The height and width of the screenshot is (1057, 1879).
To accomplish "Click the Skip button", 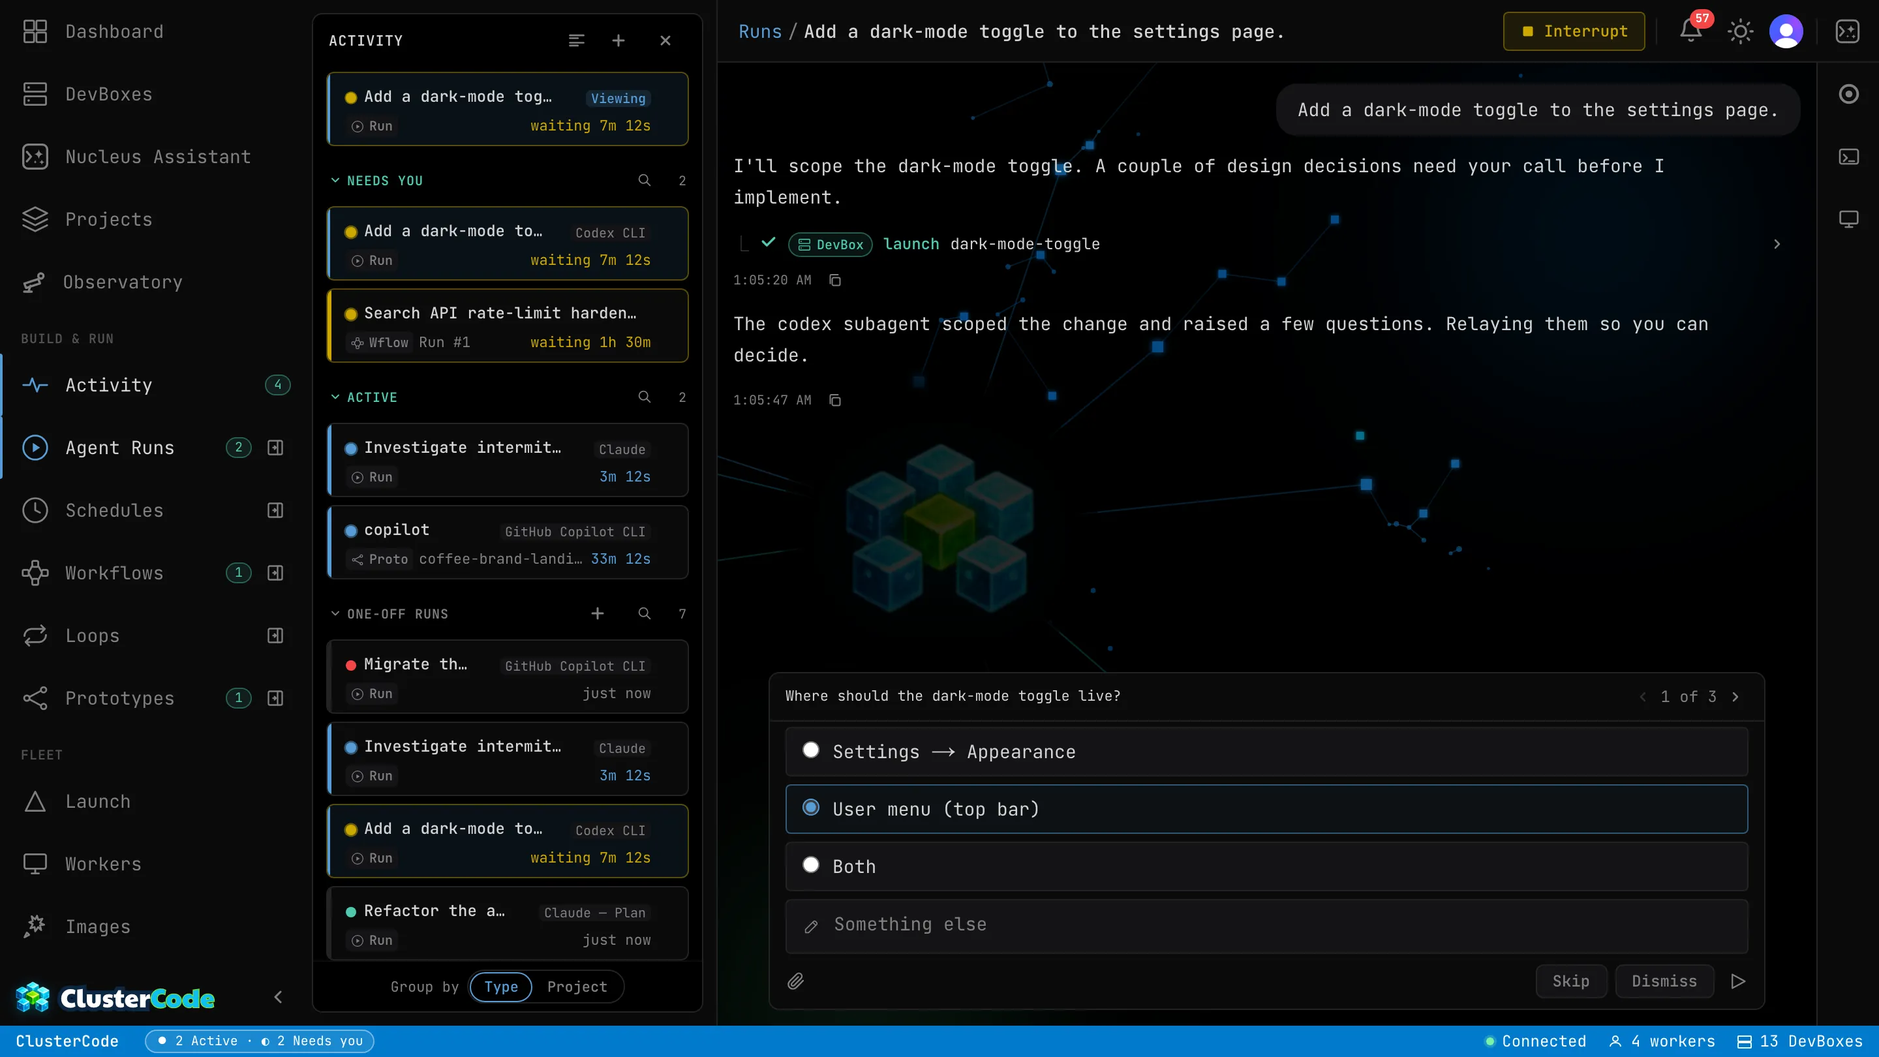I will 1571,981.
